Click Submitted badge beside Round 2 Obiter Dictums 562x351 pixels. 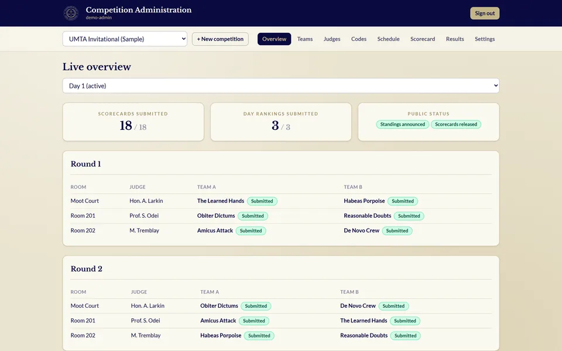tap(256, 306)
